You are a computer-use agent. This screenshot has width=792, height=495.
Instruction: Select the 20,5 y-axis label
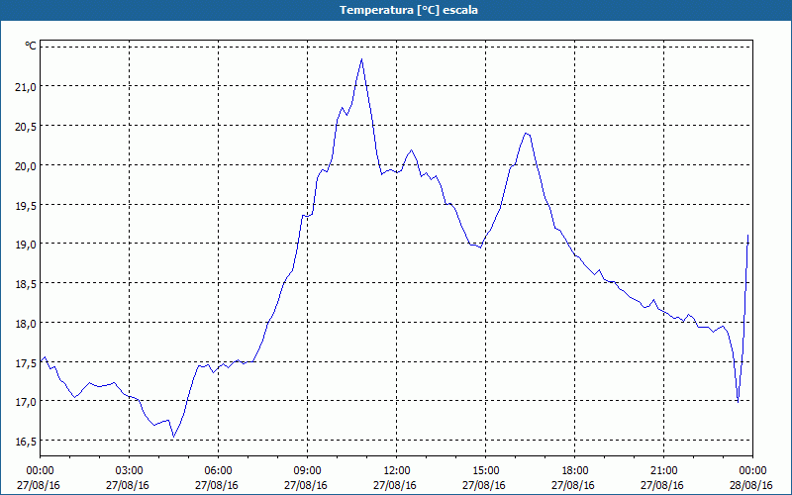[x=26, y=127]
